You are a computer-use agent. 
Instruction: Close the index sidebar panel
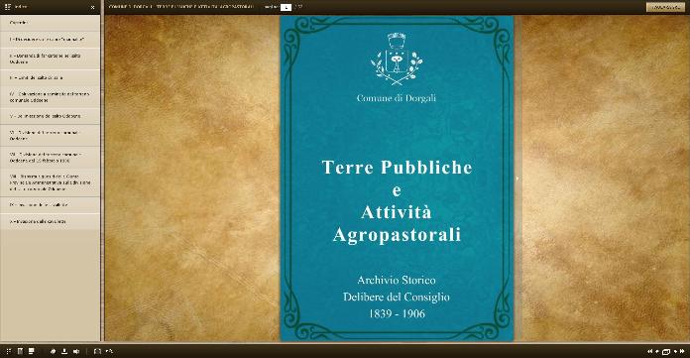coord(92,8)
